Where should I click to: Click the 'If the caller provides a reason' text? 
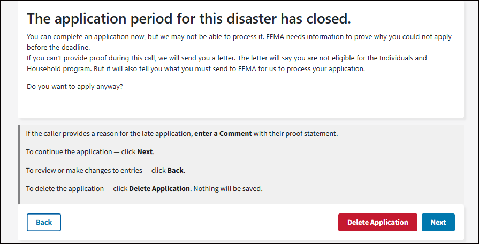pos(109,133)
